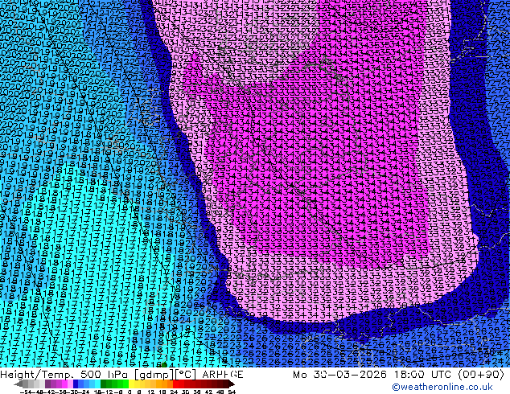Click the yellow legend color block at 0

pos(131,384)
